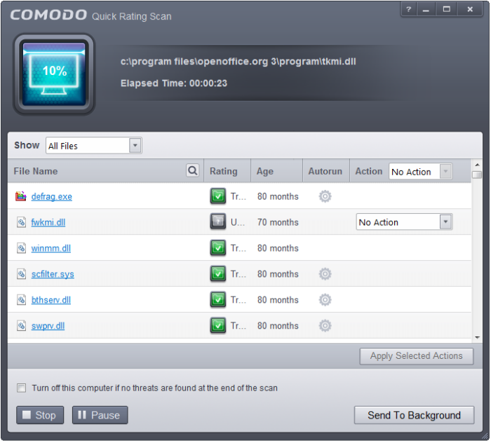Close the Quick Rating Scan window
The height and width of the screenshot is (443, 491).
tap(470, 9)
